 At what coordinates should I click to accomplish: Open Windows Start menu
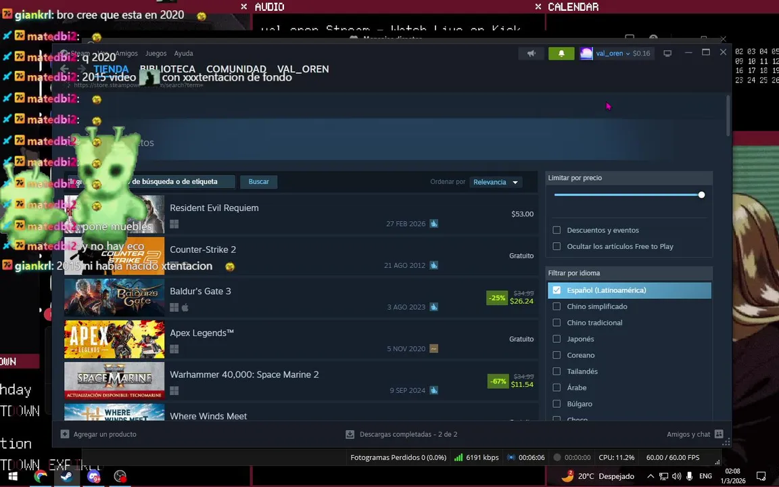point(13,476)
